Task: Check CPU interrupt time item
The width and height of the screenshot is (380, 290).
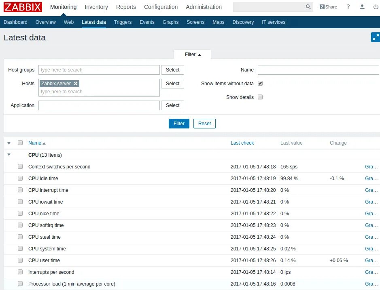Action: click(x=20, y=190)
